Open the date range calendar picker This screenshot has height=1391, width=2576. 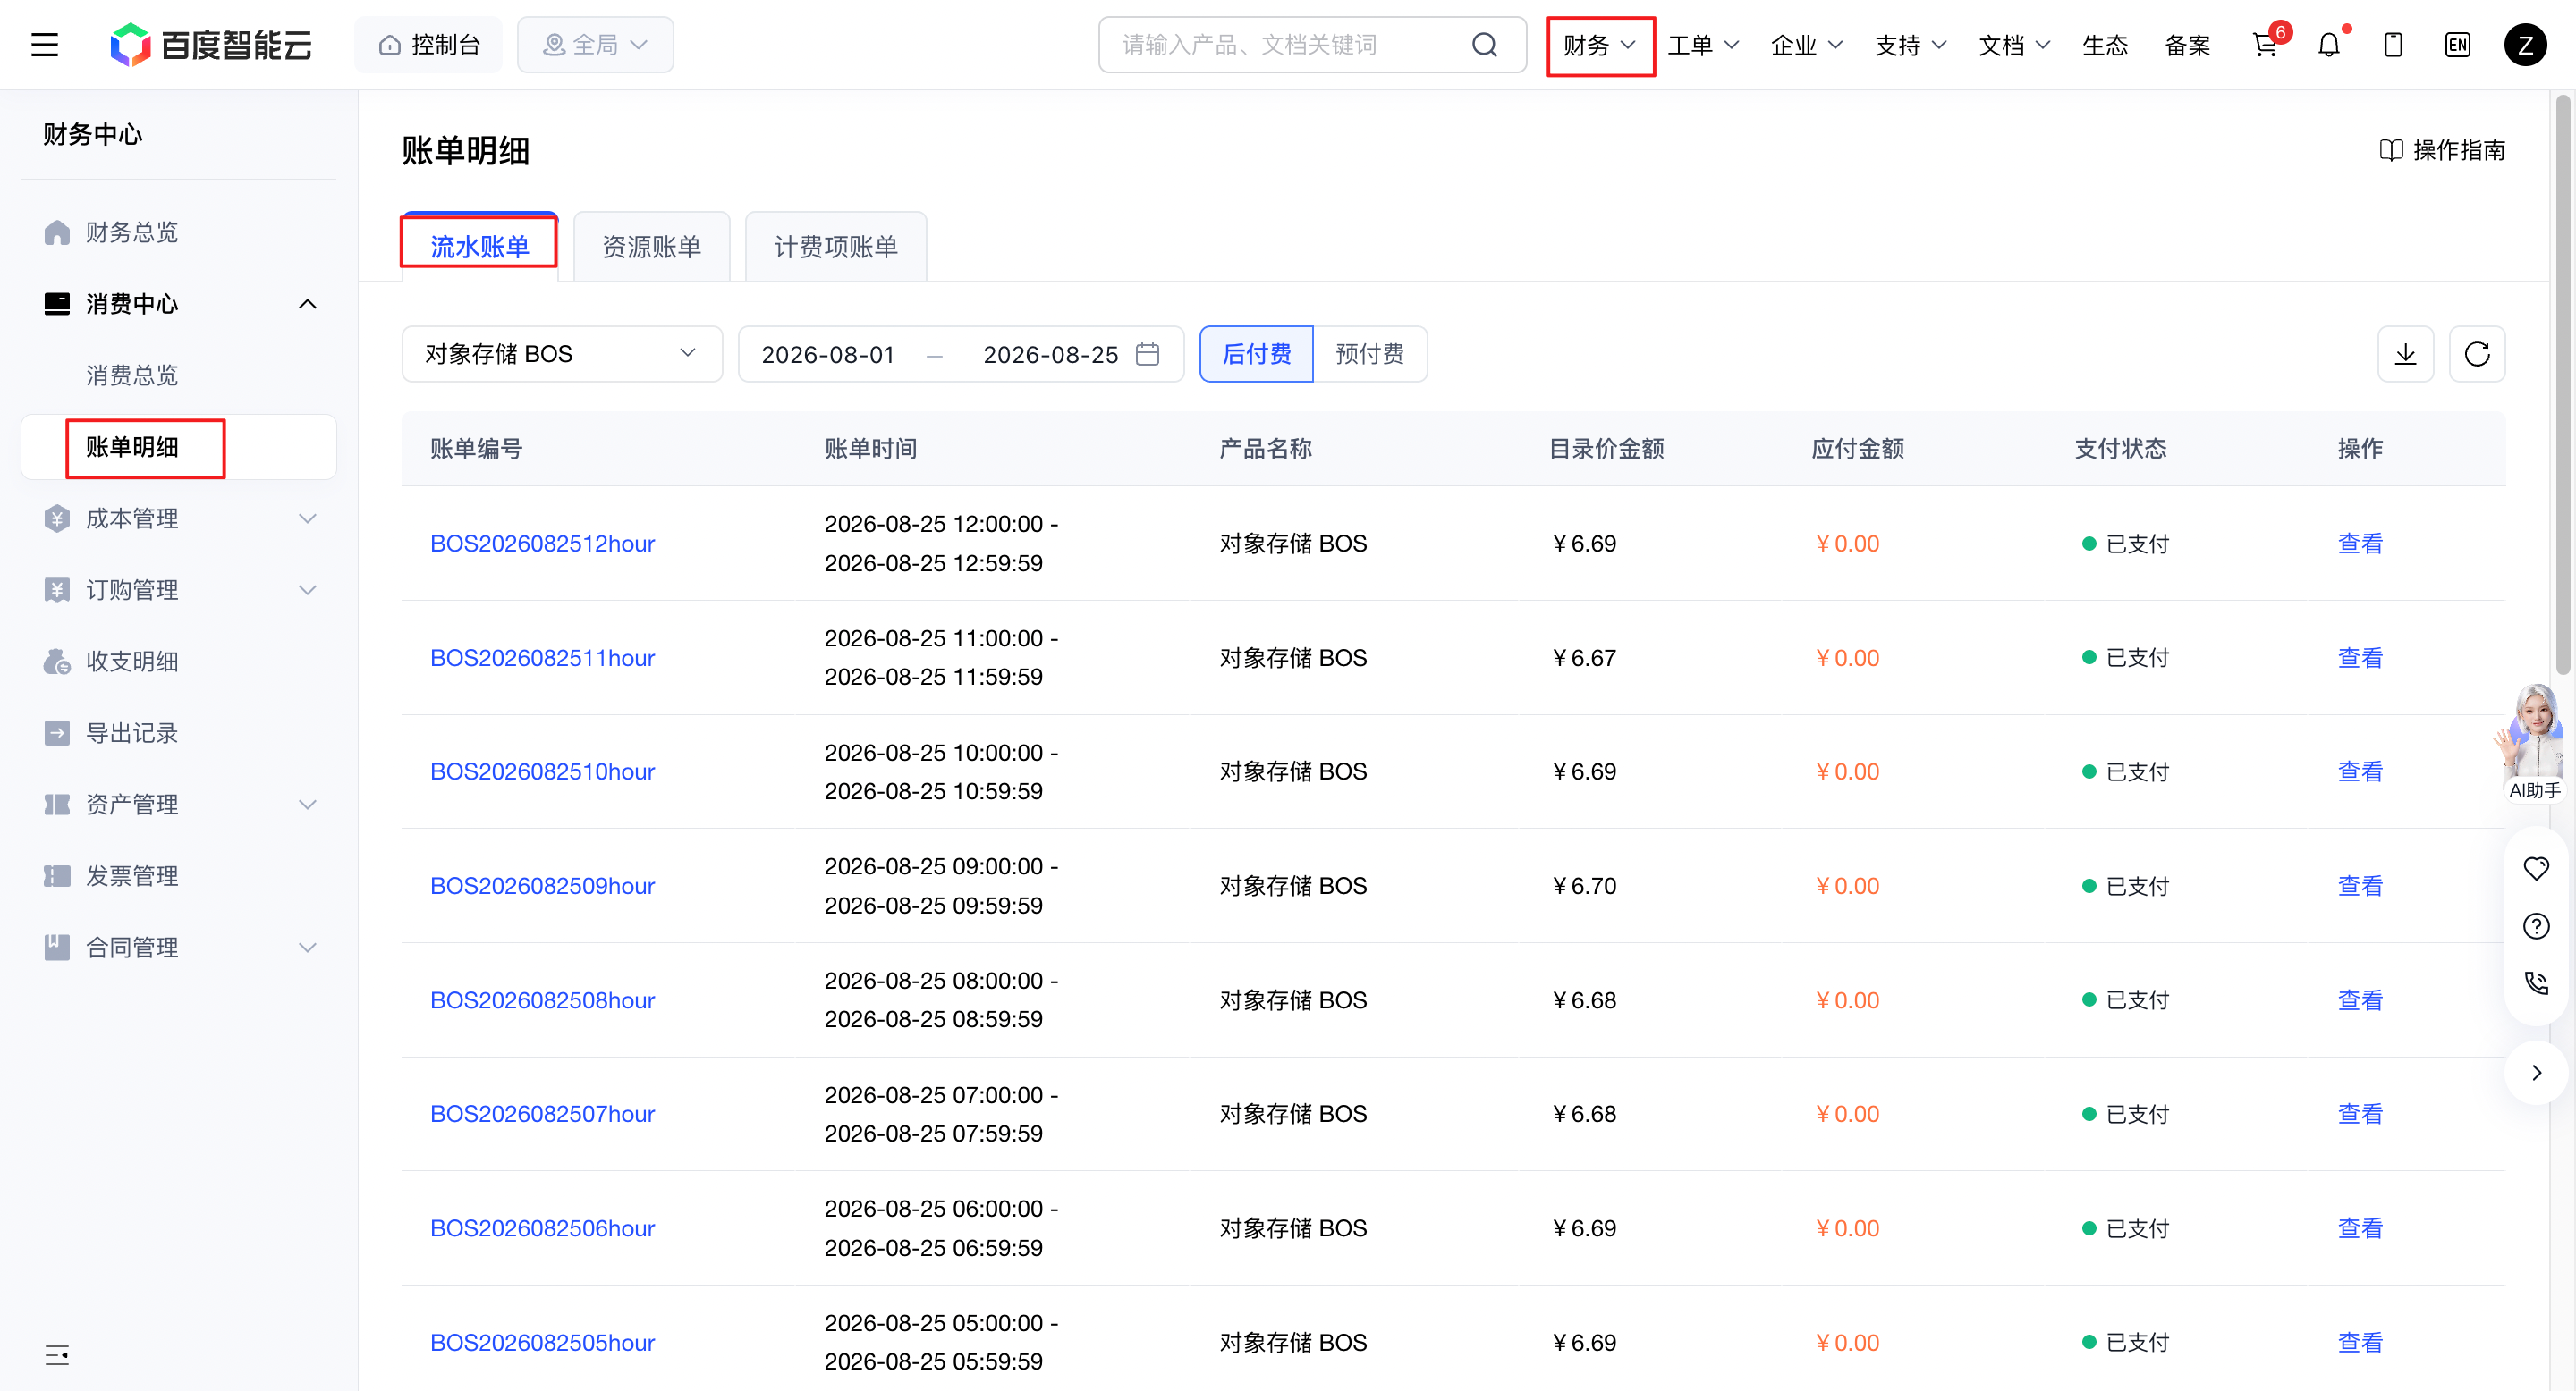pyautogui.click(x=1147, y=354)
